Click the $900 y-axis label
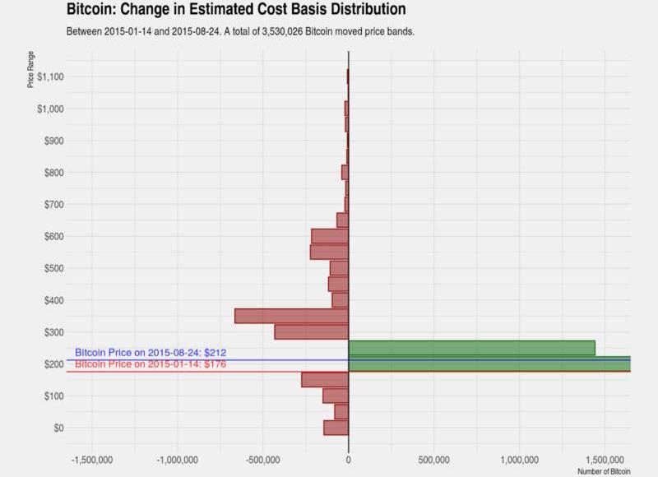 54,141
